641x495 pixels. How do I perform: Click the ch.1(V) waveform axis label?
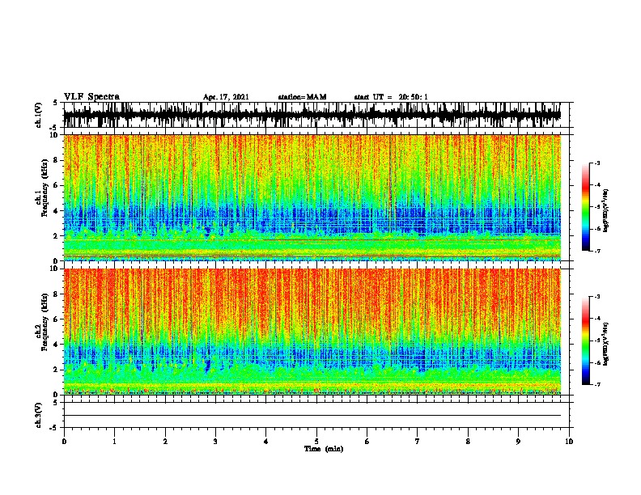tap(38, 115)
